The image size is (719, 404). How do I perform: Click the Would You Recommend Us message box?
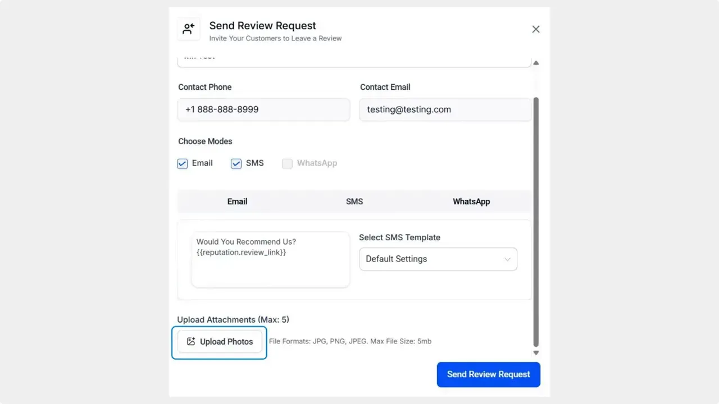point(270,259)
